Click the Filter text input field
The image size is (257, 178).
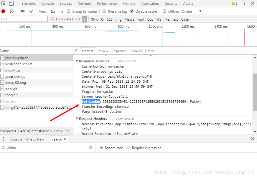click(x=24, y=19)
